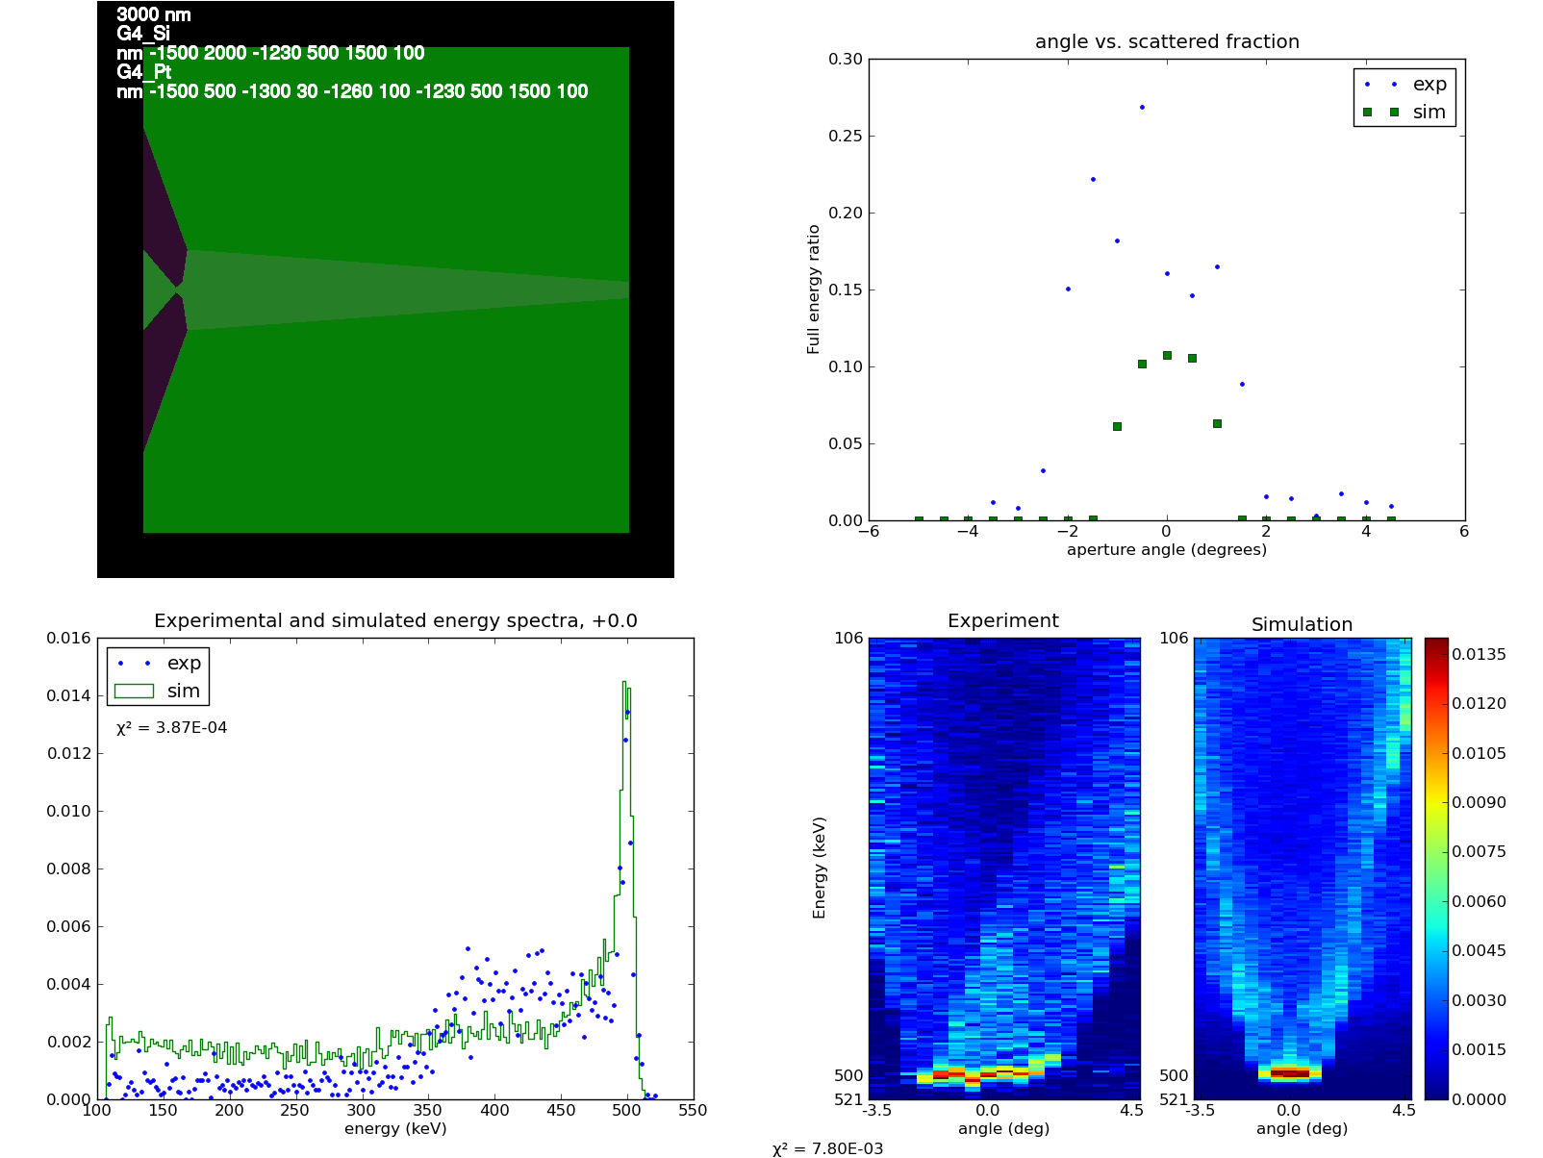
Task: Select the 'G4_Si' material label
Action: click(x=143, y=35)
